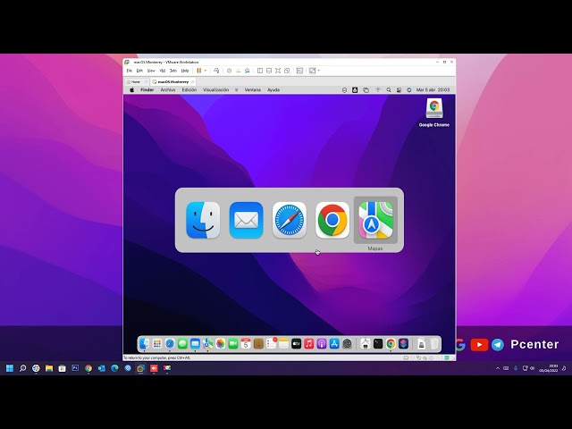The height and width of the screenshot is (429, 572).
Task: Open Mail from the dock
Action: coord(195,343)
